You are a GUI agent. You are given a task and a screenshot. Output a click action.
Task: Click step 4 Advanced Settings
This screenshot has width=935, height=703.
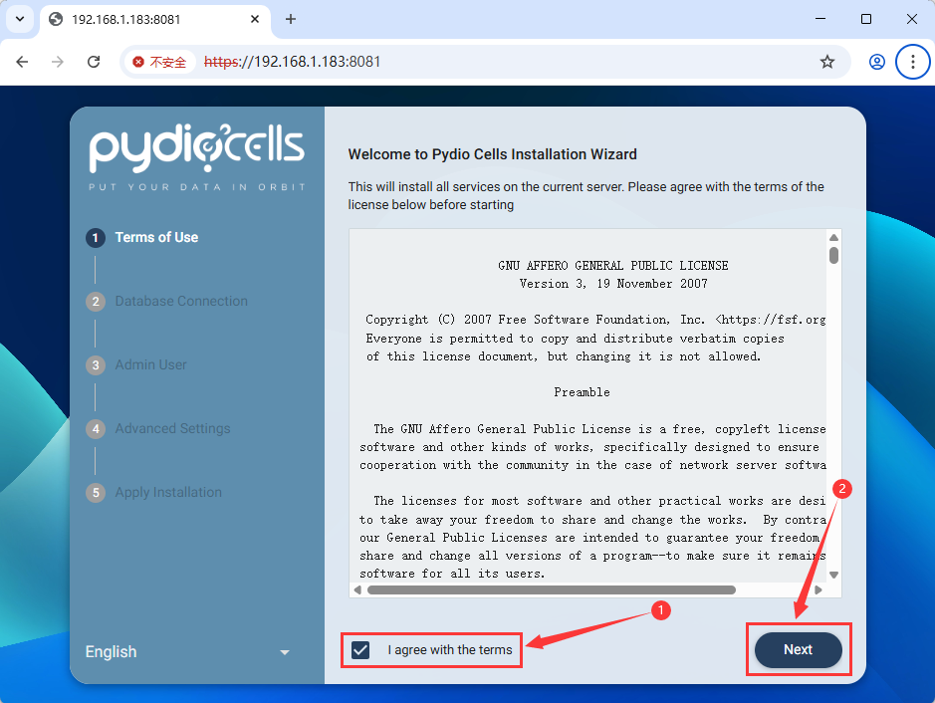pyautogui.click(x=171, y=428)
